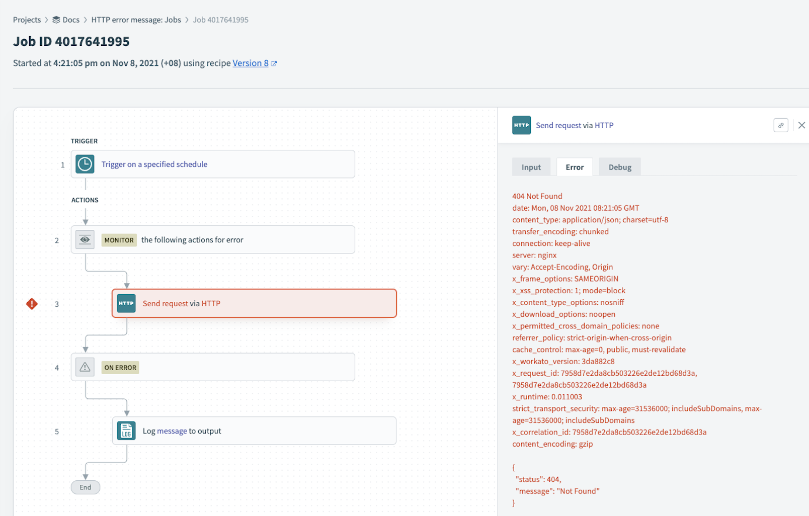Navigate to Docs folder in breadcrumb
This screenshot has height=516, width=809.
pyautogui.click(x=70, y=20)
